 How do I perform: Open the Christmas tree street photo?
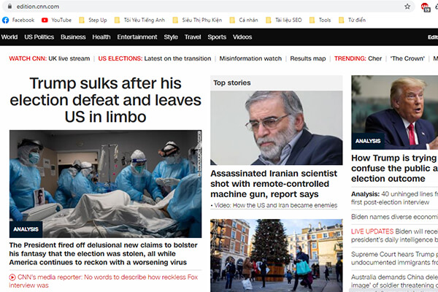point(276,255)
